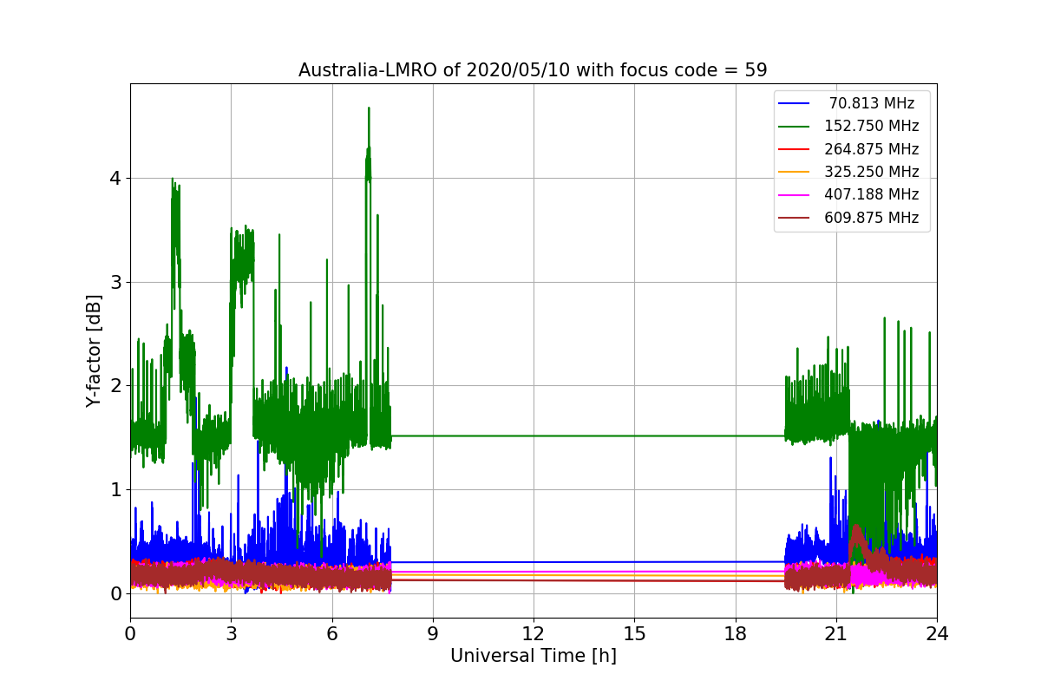This screenshot has width=1041, height=694.
Task: Click the magenta line swatch in legend
Action: click(795, 195)
